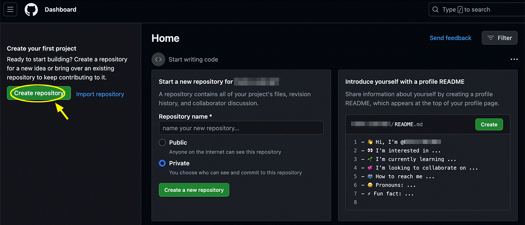Click the Dashboard header title
525x225 pixels.
60,9
